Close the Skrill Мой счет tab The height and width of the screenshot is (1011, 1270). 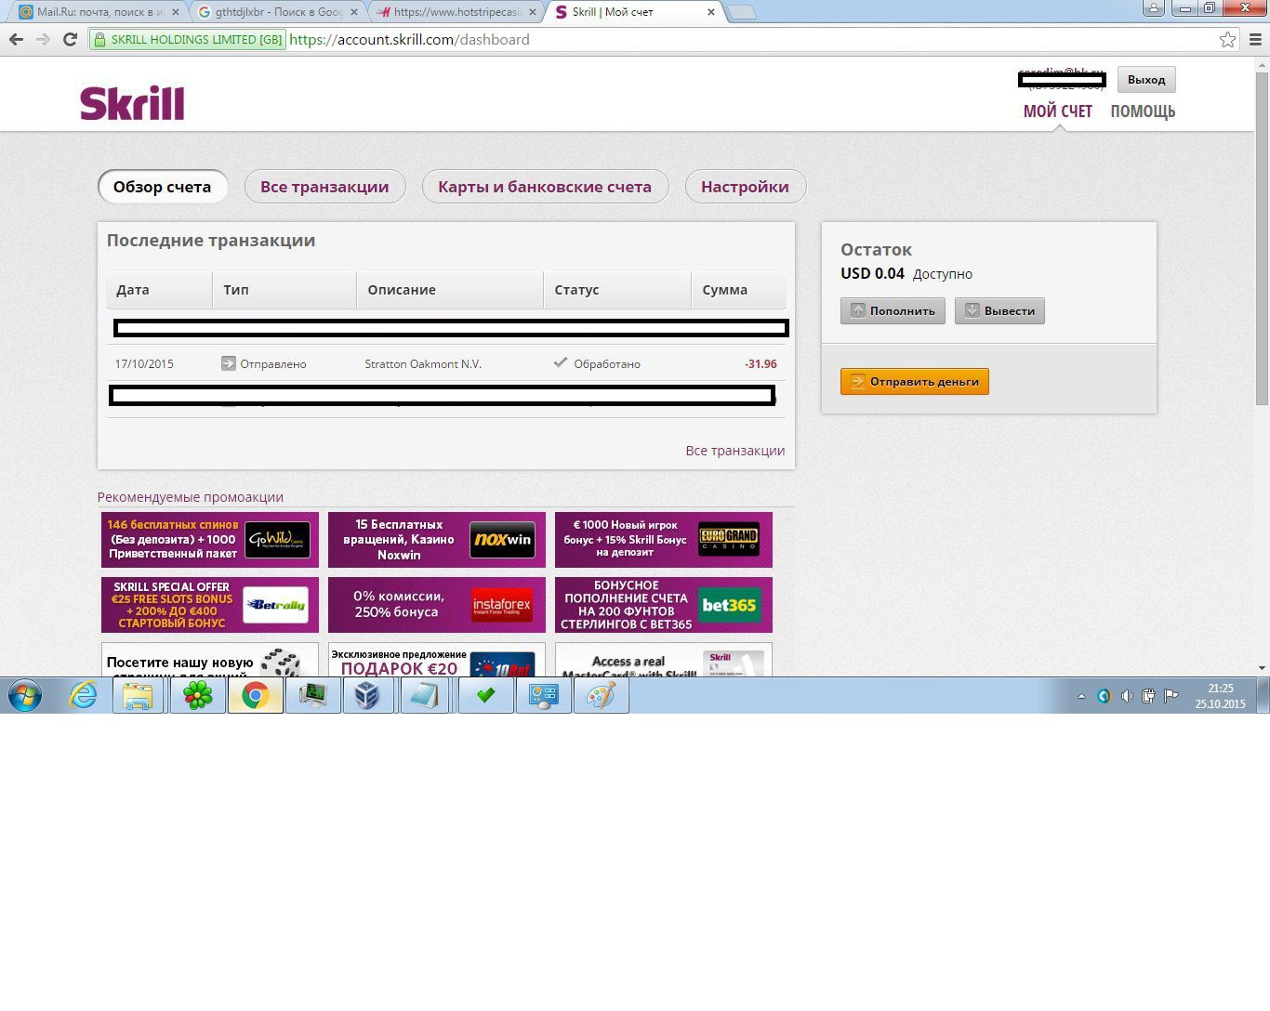coord(711,12)
